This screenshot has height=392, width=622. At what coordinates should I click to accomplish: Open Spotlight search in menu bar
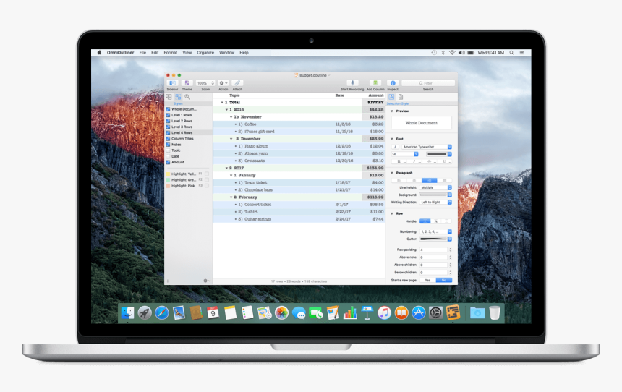pyautogui.click(x=512, y=52)
